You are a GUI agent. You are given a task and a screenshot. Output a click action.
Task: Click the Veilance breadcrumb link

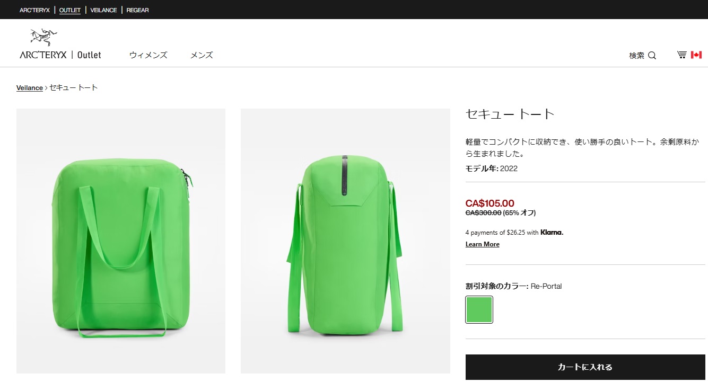click(x=30, y=88)
